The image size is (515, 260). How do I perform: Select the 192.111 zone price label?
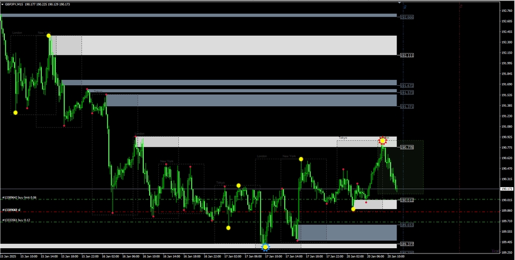[407, 55]
